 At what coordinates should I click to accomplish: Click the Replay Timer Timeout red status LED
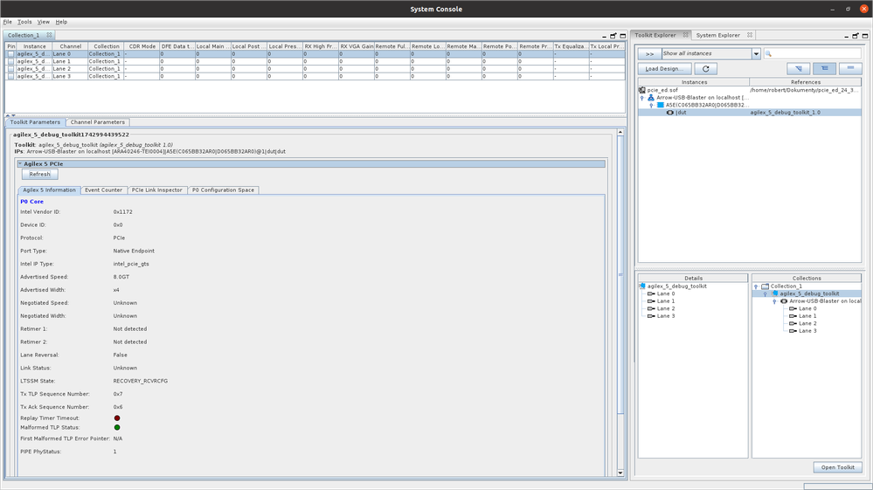tap(117, 418)
